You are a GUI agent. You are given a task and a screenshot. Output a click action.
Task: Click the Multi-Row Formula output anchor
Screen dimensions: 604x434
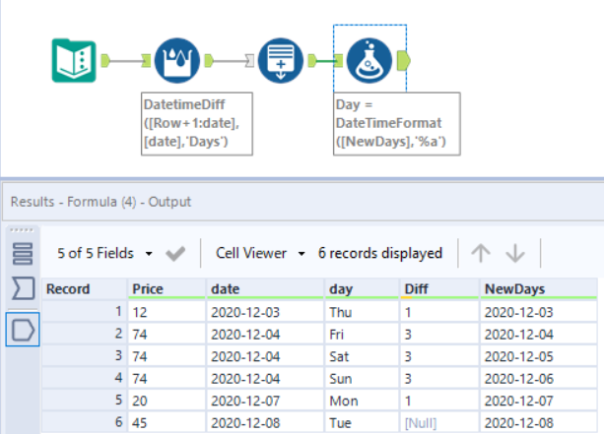click(209, 60)
